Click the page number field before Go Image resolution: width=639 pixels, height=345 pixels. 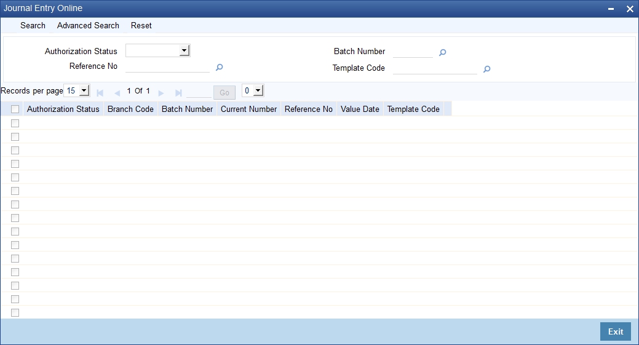(x=199, y=92)
